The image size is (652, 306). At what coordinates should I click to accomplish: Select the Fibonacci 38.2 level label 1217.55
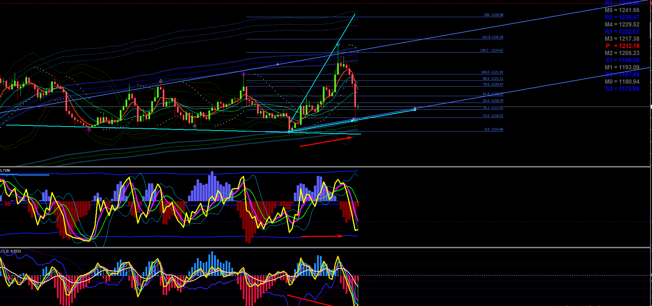[x=493, y=108]
